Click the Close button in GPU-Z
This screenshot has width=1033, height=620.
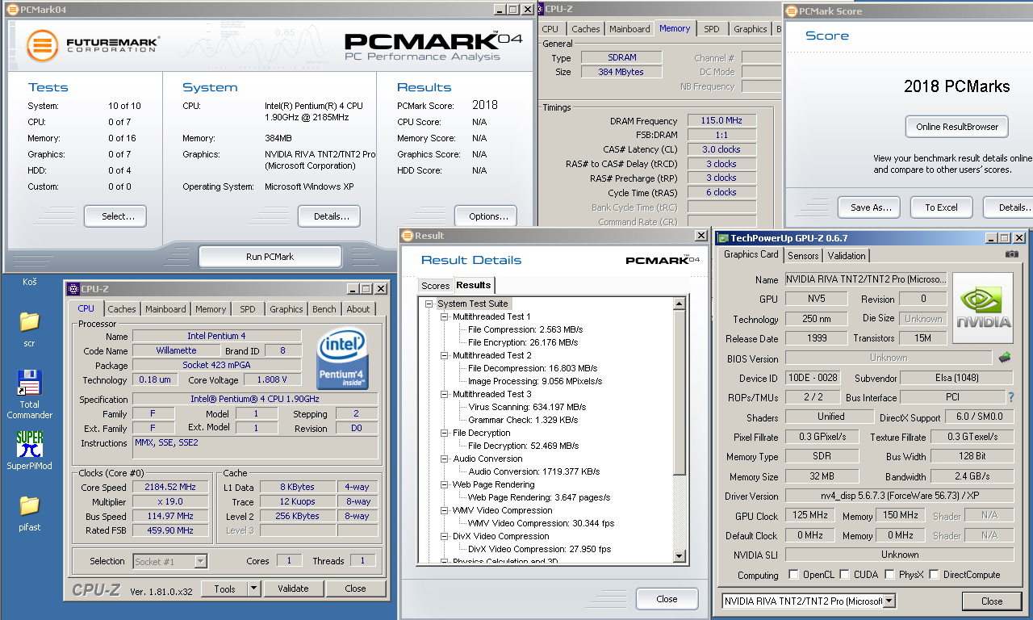point(992,601)
